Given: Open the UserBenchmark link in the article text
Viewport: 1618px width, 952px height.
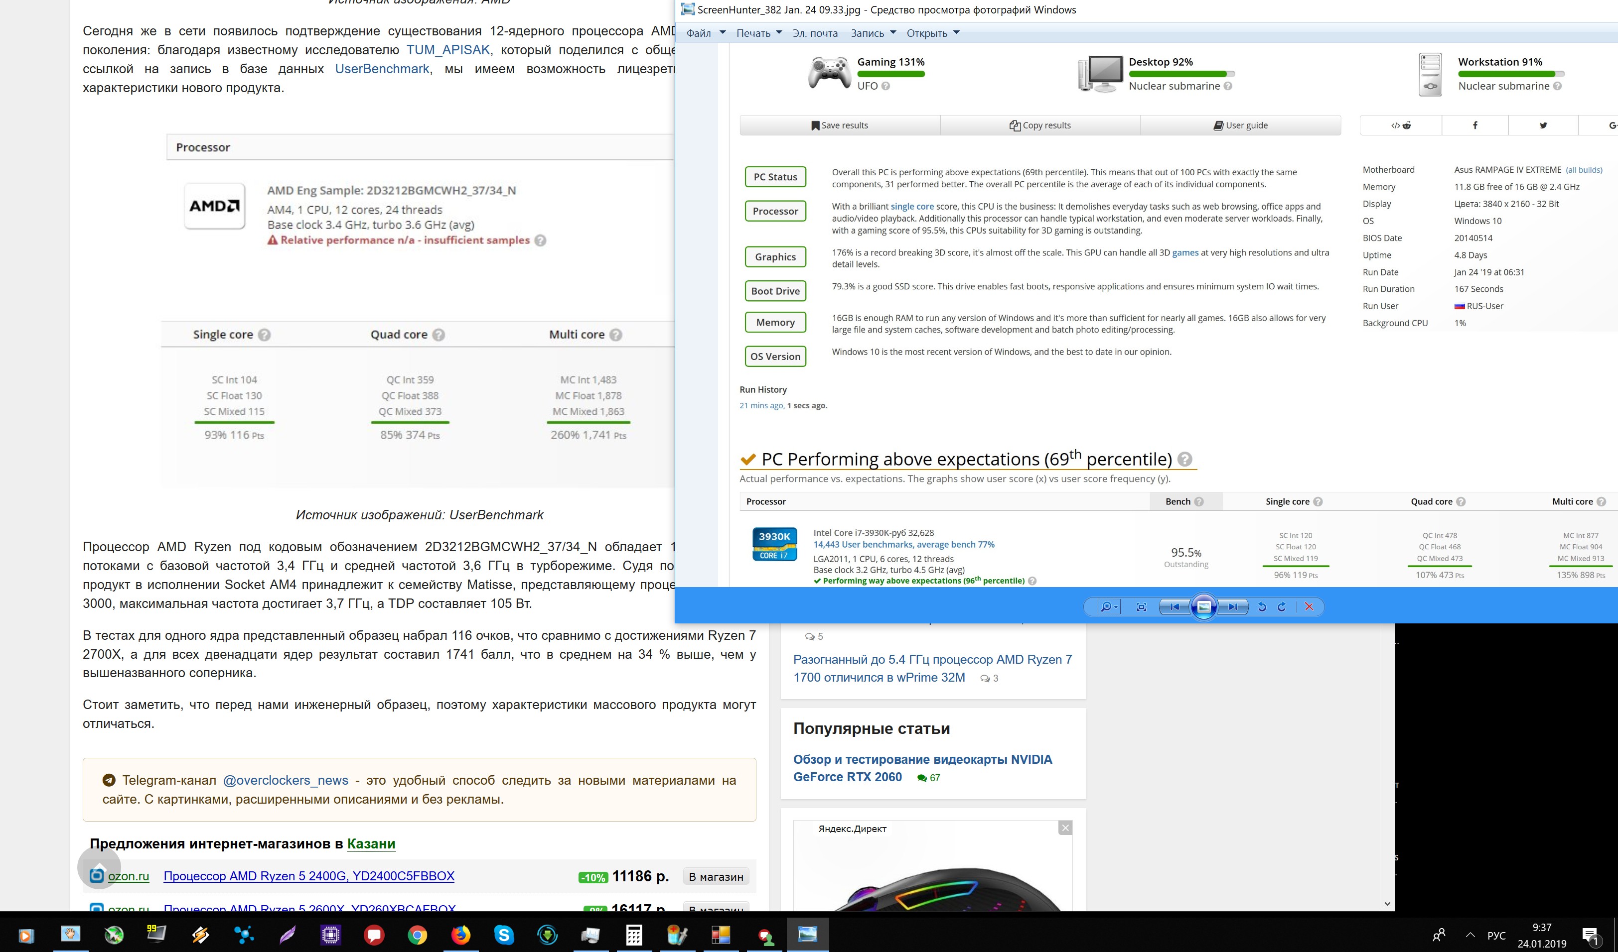Looking at the screenshot, I should tap(382, 69).
